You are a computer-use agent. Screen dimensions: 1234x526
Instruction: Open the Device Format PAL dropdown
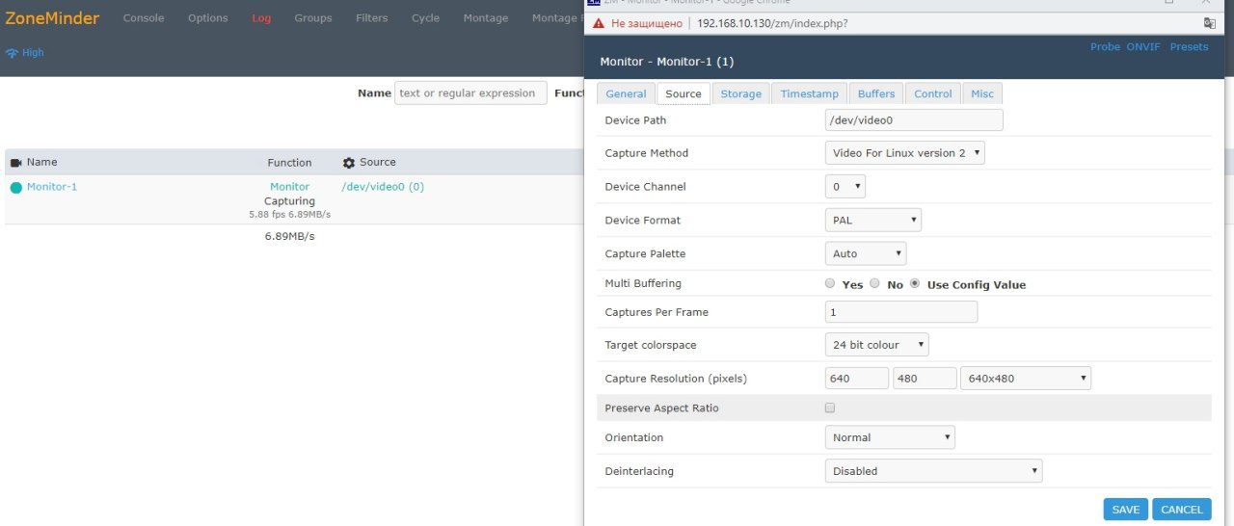873,221
